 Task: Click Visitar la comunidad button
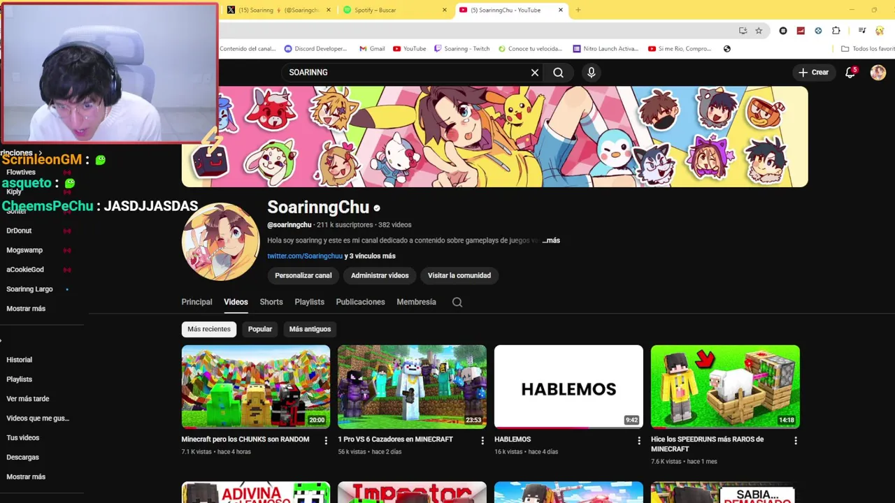coord(459,275)
